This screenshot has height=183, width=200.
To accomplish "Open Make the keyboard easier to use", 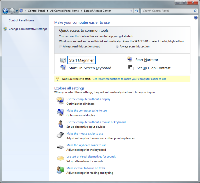I will coord(86,145).
